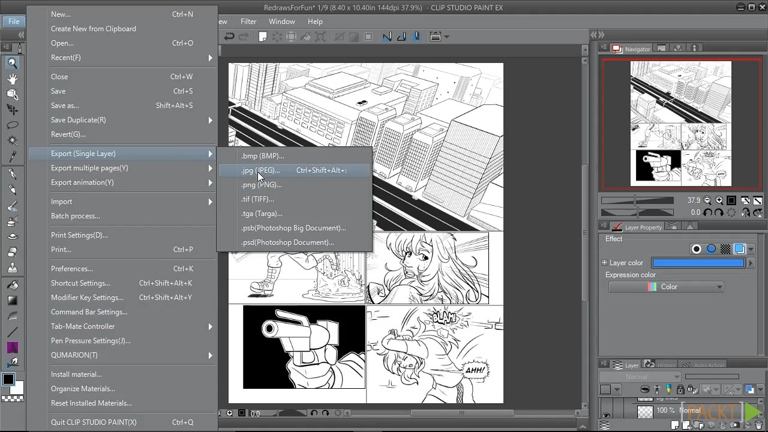Select the Operation object tool
Image resolution: width=768 pixels, height=432 pixels.
pos(12,94)
